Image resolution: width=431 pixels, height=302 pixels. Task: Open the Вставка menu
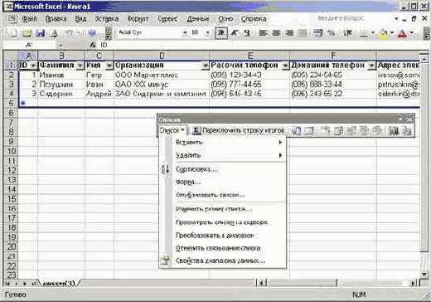point(107,19)
